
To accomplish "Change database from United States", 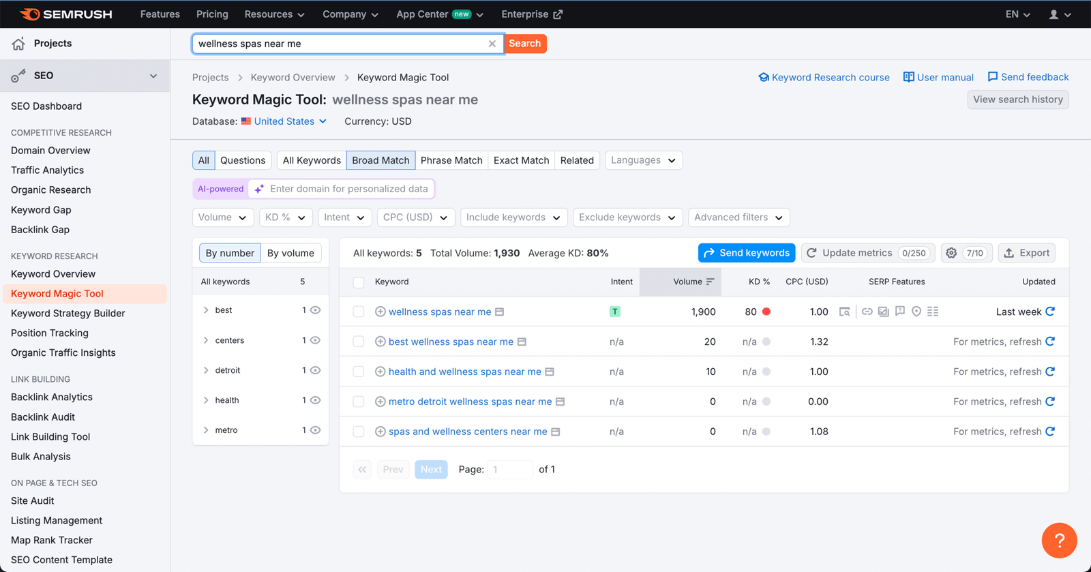I will point(284,121).
